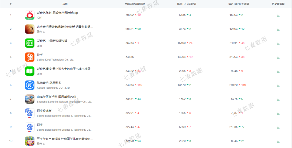This screenshot has width=292, height=148.
Task: Click the blue 酷狗音乐 K icon
Action: [30, 85]
